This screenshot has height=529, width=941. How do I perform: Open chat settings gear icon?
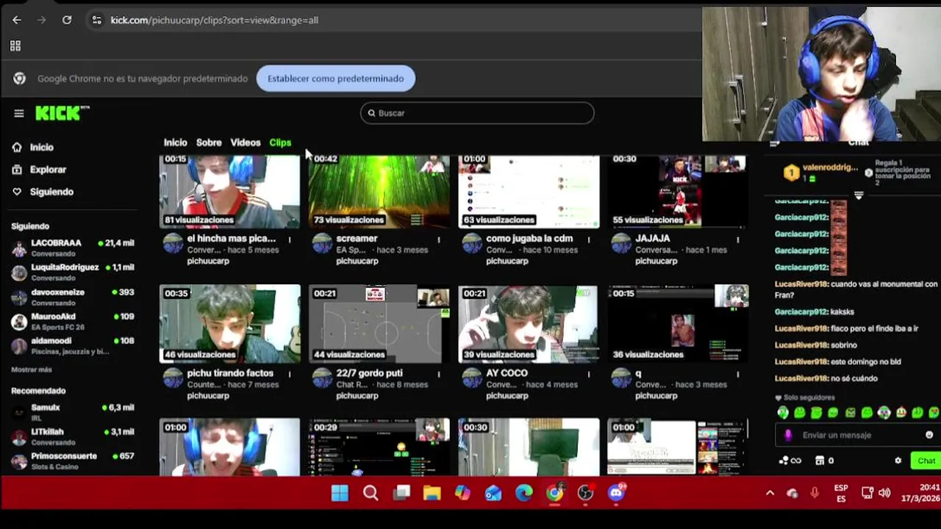(898, 461)
